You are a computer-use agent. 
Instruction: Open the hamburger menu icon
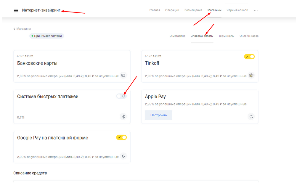point(16,10)
